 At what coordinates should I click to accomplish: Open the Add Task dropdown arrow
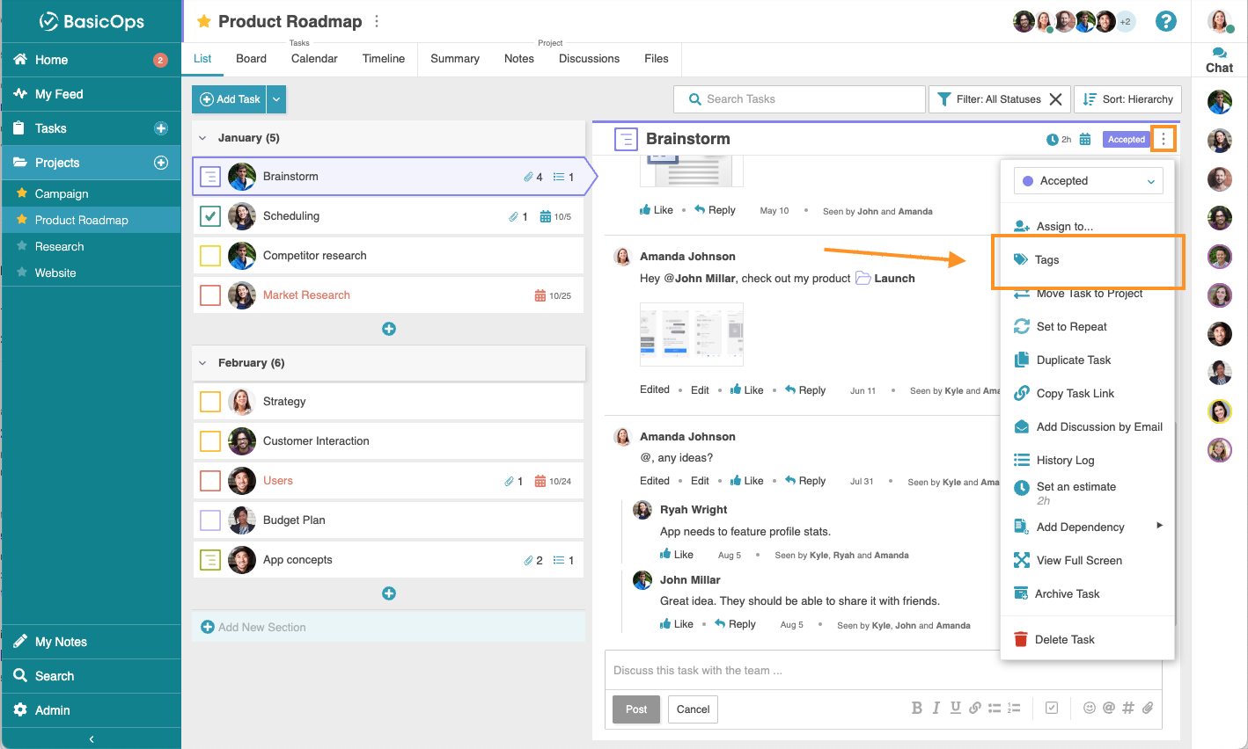pos(276,99)
